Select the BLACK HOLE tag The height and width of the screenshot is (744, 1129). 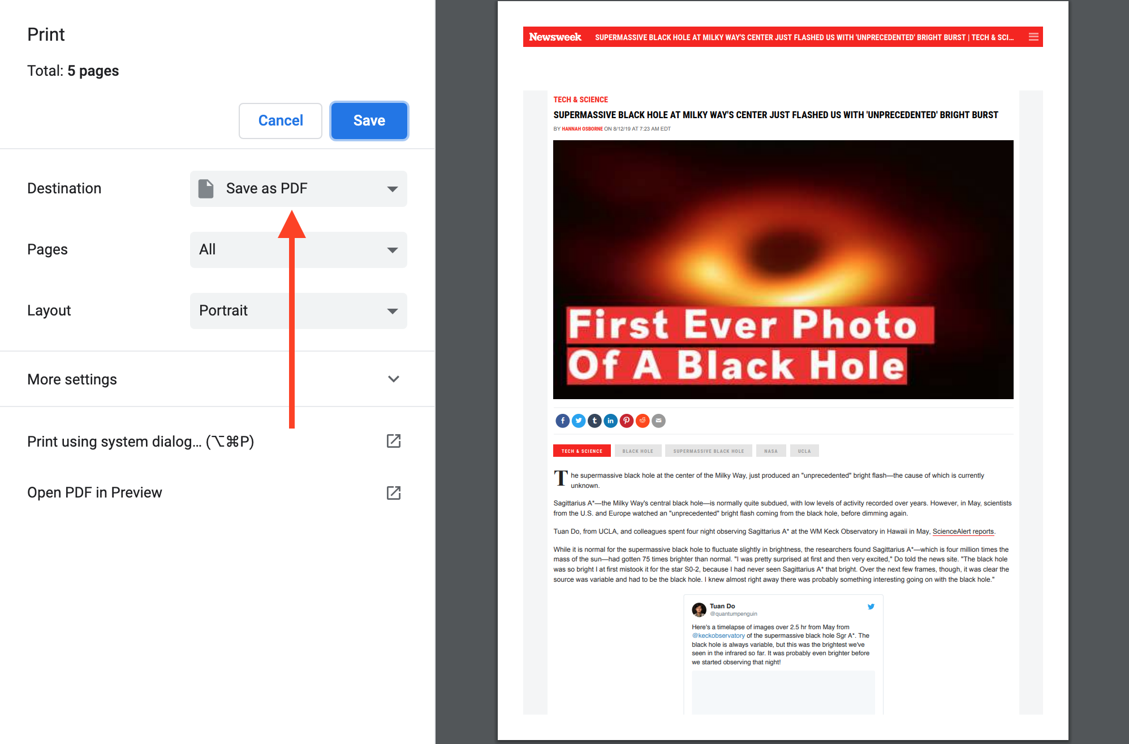pos(637,451)
